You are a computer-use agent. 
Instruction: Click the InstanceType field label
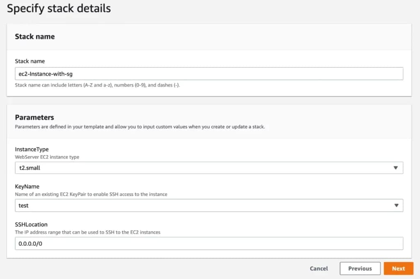[x=32, y=150]
